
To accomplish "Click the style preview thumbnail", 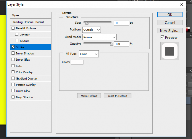I will [170, 51].
